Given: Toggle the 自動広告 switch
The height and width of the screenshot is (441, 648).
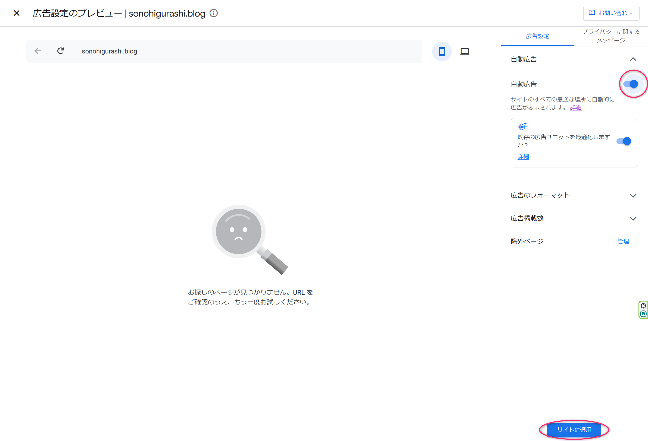Looking at the screenshot, I should (631, 84).
